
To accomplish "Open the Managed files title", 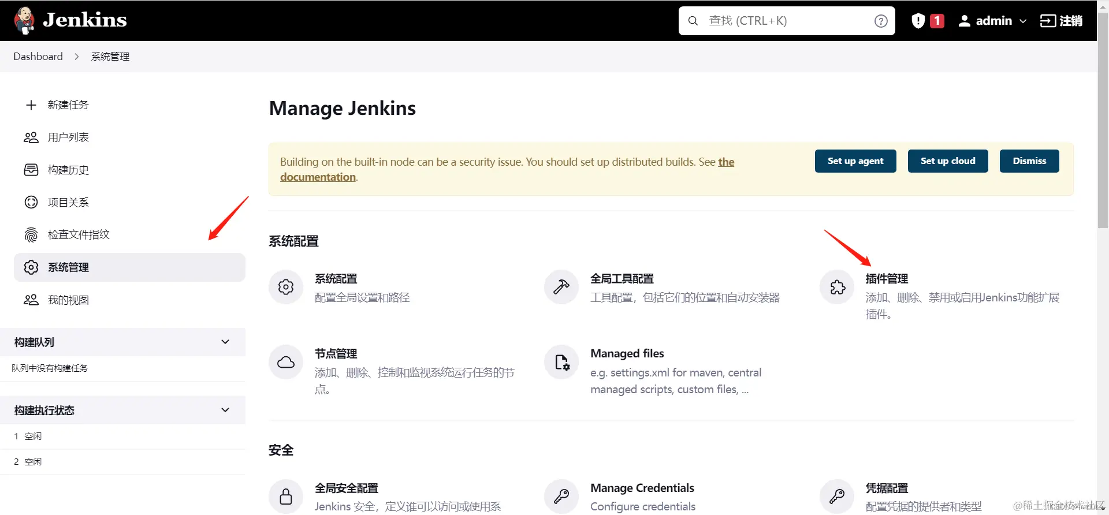I will 627,353.
